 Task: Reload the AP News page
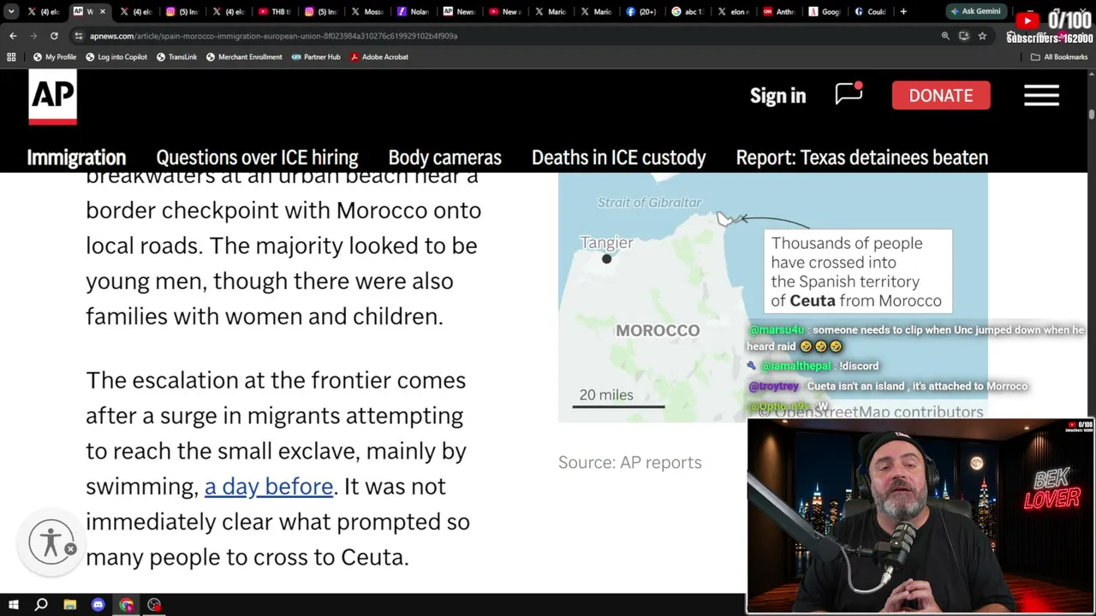(x=54, y=36)
